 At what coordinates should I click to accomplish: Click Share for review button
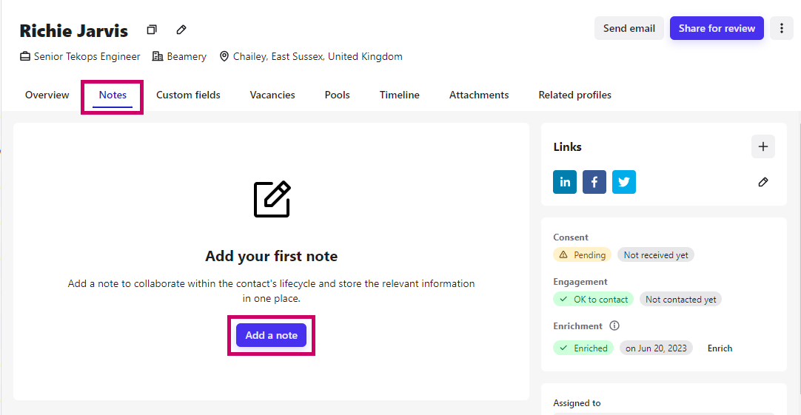(x=717, y=28)
